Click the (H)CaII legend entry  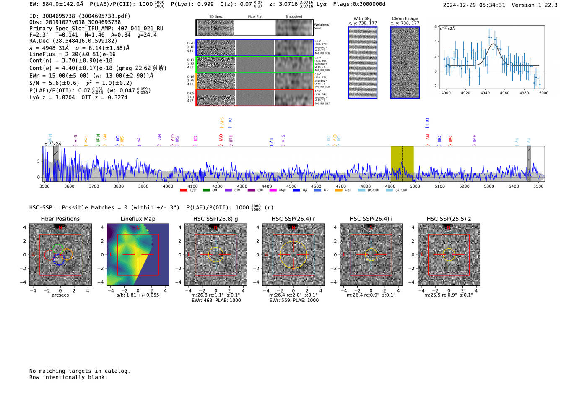pos(396,191)
